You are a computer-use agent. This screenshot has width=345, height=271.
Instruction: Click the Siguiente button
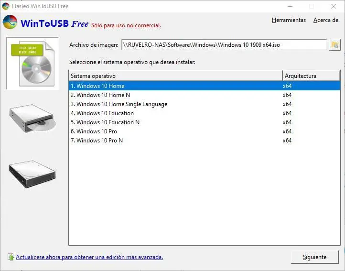[314, 257]
